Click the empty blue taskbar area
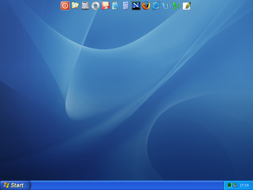Image resolution: width=253 pixels, height=190 pixels. [x=126, y=186]
